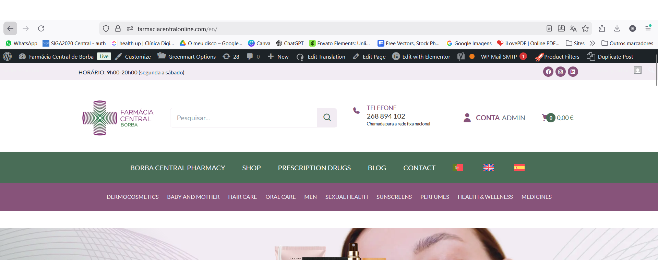The image size is (658, 280).
Task: Open the New content admin menu
Action: 278,57
